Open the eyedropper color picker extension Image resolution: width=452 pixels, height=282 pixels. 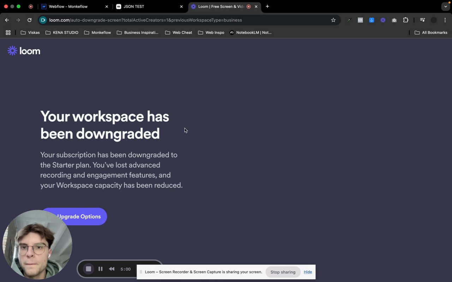[x=349, y=20]
